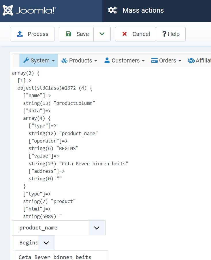Screen dimensions: 211x260
Task: Open the System menu
Action: coord(39,60)
